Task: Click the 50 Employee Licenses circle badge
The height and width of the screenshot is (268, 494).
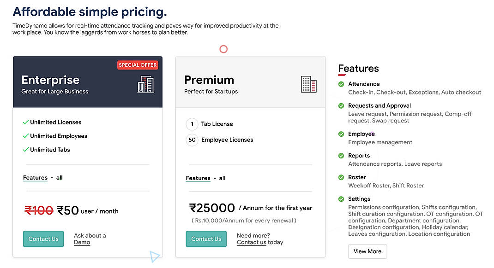Action: pos(192,140)
